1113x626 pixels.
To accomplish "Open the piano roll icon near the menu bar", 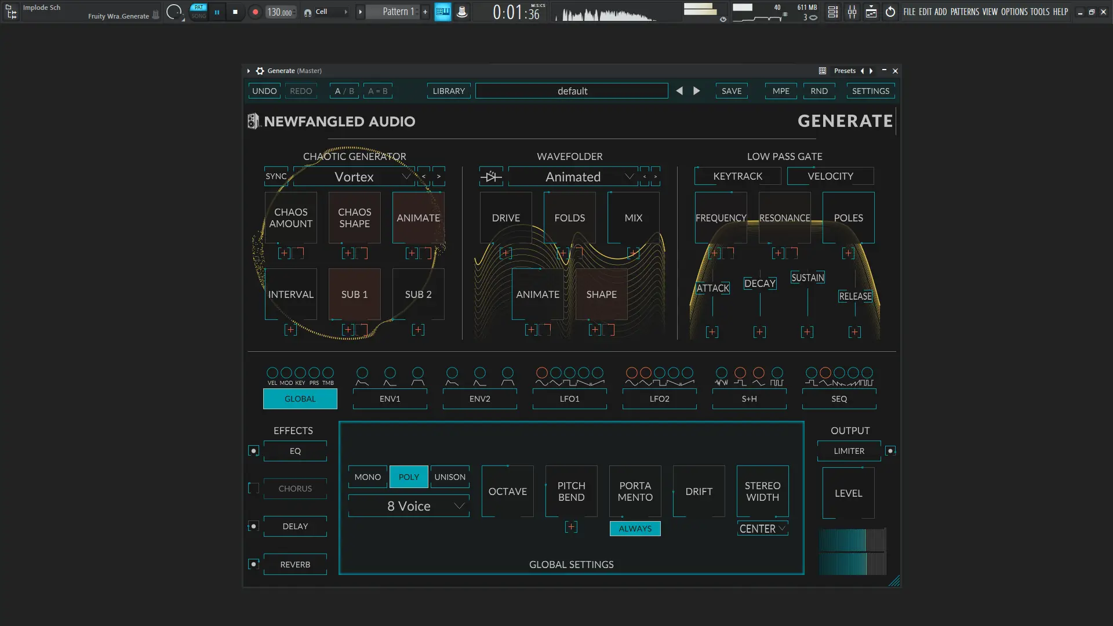I will [871, 12].
